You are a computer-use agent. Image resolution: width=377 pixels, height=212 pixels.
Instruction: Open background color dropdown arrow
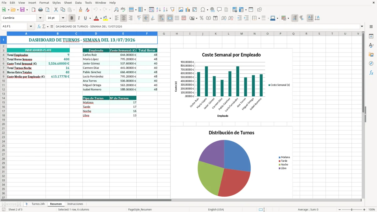[110, 18]
